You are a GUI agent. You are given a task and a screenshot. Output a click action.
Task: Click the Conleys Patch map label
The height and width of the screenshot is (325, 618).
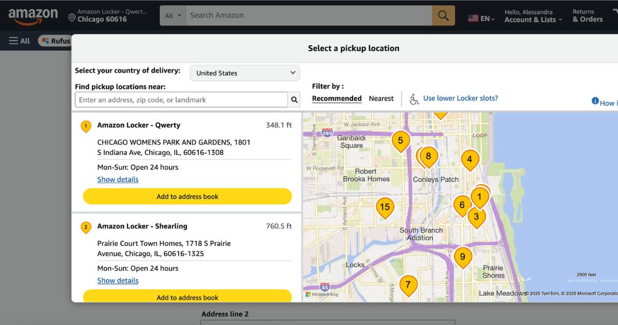click(x=436, y=179)
